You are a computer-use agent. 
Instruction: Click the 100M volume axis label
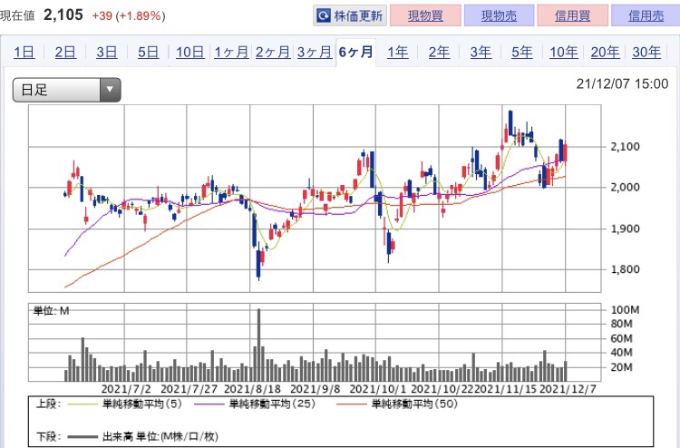[x=625, y=309]
